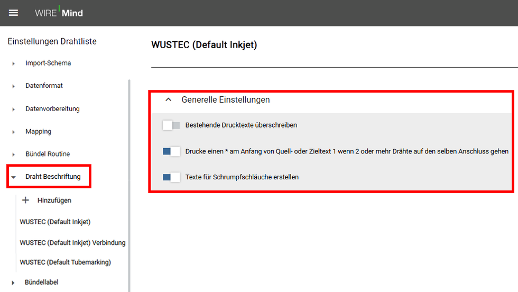Image resolution: width=518 pixels, height=292 pixels.
Task: Open WUSTEC (Default Tubemarking) entry
Action: click(66, 262)
